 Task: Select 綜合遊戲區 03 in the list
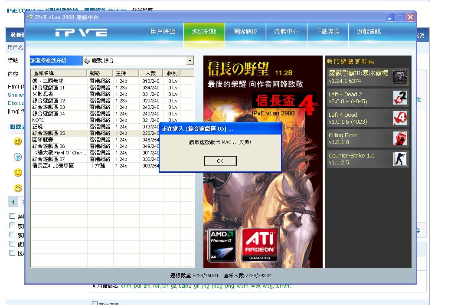[112, 107]
